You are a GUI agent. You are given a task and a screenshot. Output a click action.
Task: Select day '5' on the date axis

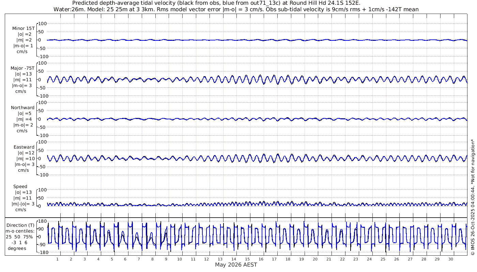[x=112, y=259]
